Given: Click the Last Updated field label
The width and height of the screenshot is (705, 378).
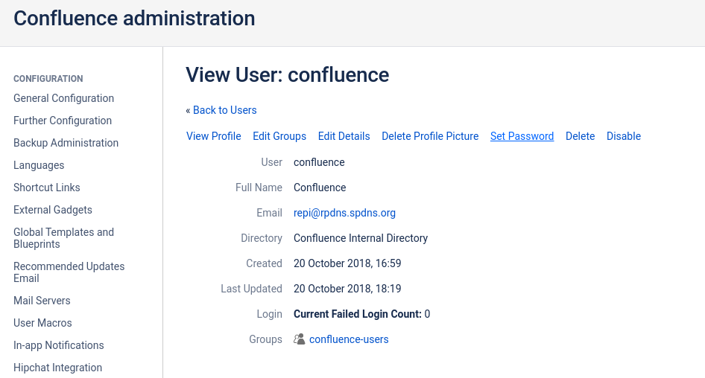Looking at the screenshot, I should pyautogui.click(x=251, y=289).
